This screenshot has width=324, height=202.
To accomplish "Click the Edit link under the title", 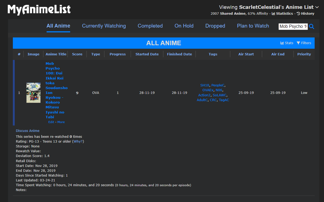I will [51, 122].
